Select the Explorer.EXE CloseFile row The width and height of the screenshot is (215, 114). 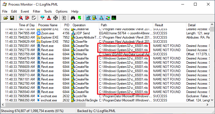[x=105, y=42]
